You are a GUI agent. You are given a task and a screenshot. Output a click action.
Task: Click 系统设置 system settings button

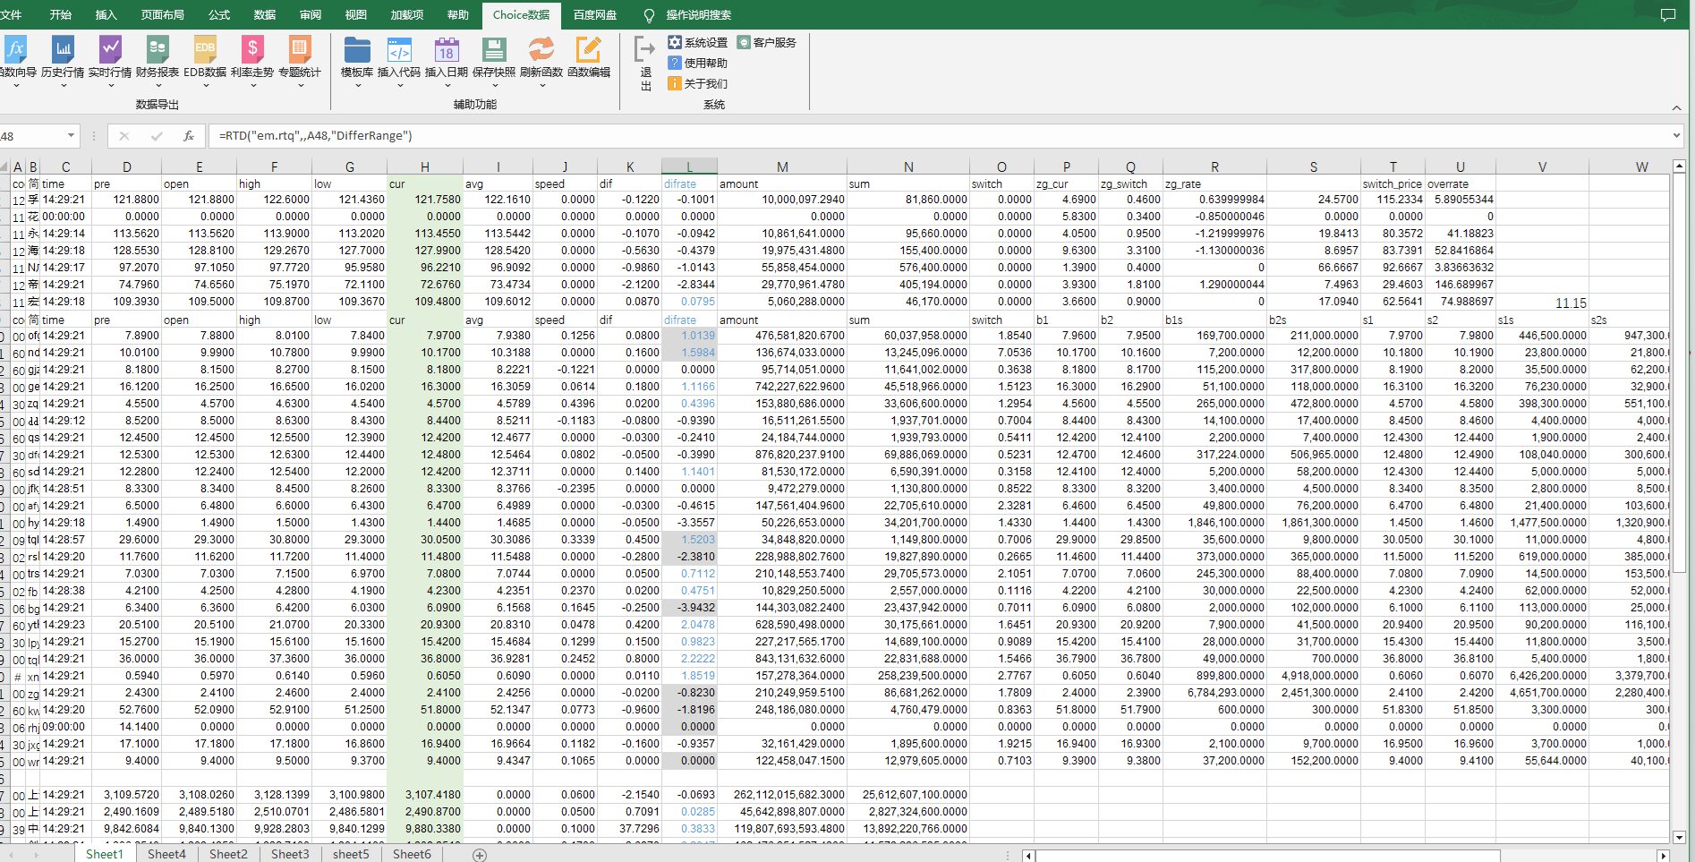698,42
